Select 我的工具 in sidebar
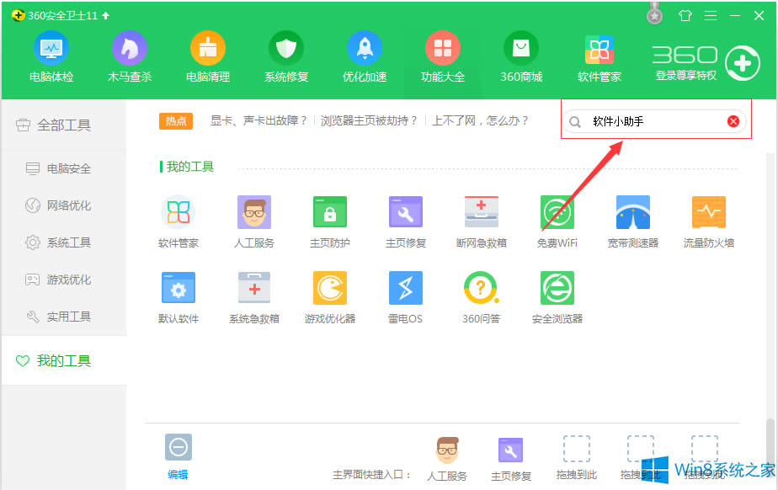 pos(63,360)
